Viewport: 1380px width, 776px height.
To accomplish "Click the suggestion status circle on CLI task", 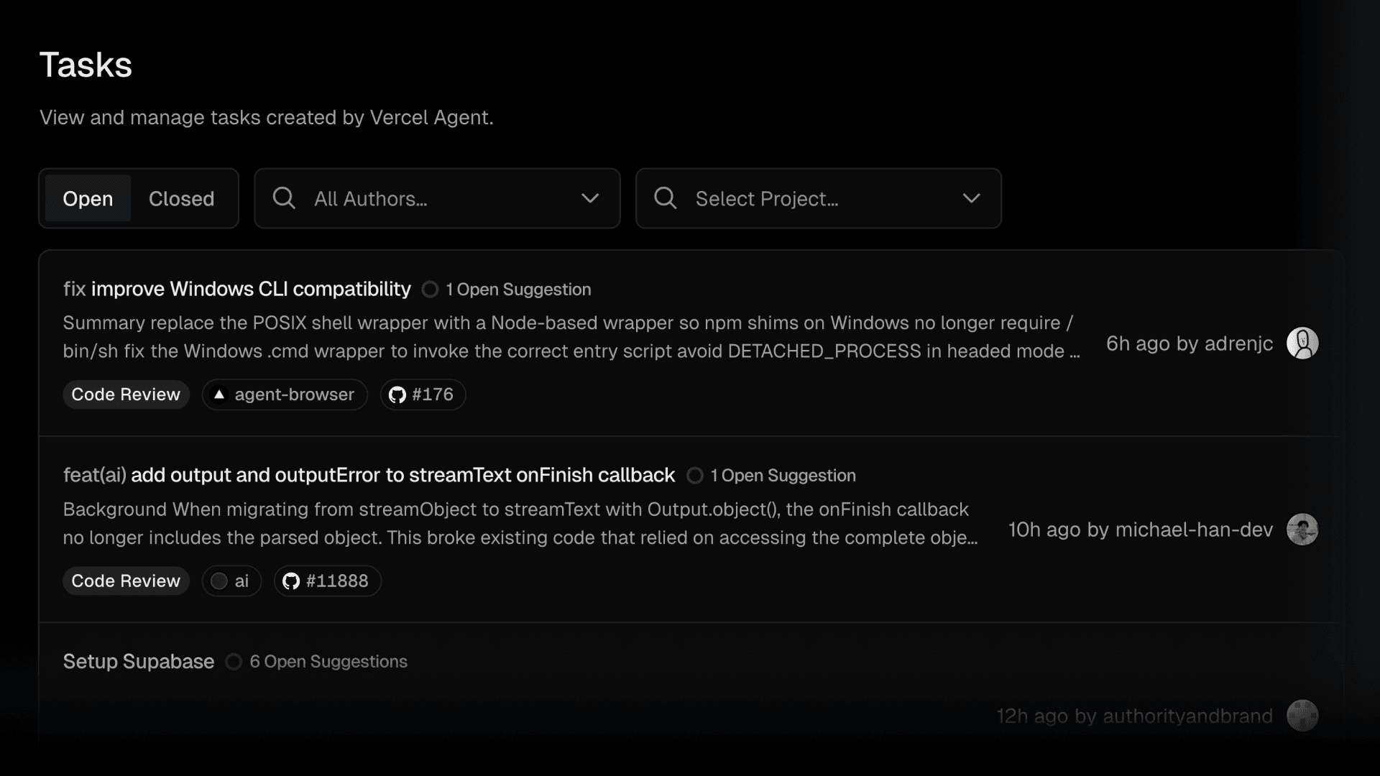I will click(x=430, y=289).
